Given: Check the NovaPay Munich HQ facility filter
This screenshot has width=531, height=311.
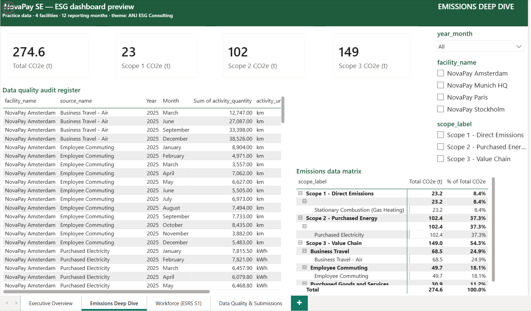Looking at the screenshot, I should (441, 85).
